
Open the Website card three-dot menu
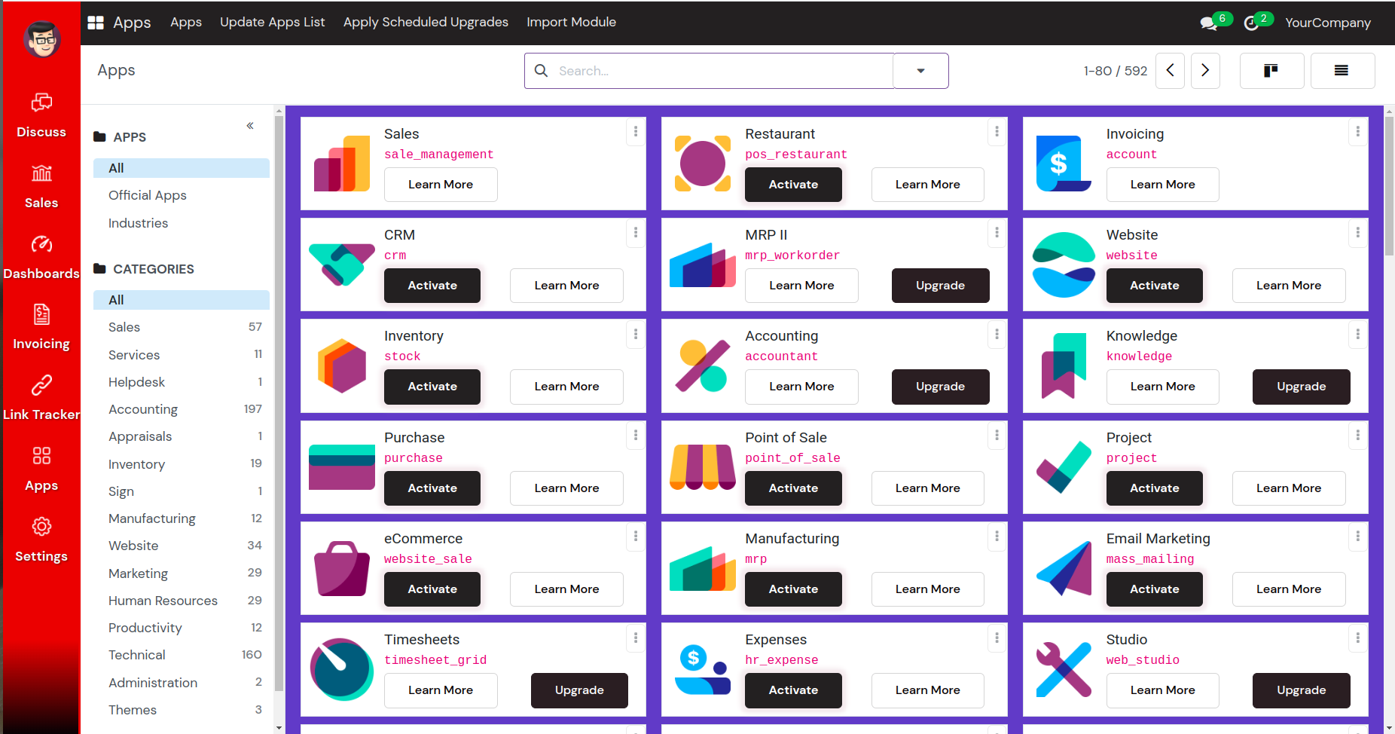tap(1357, 232)
